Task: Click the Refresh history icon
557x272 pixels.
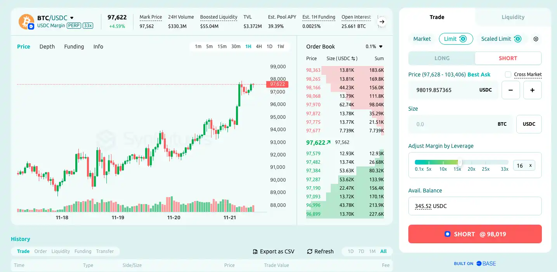Action: coord(309,251)
